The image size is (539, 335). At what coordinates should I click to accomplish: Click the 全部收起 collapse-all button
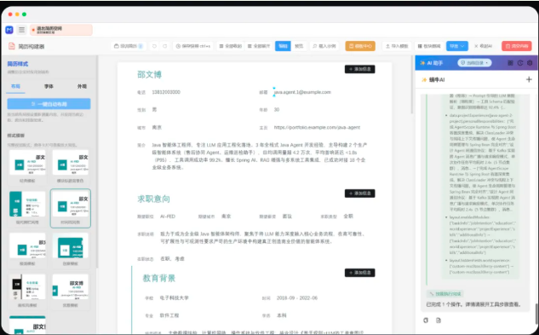[231, 46]
